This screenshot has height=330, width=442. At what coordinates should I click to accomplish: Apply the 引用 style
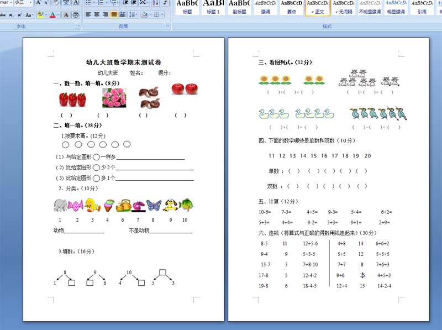422,7
